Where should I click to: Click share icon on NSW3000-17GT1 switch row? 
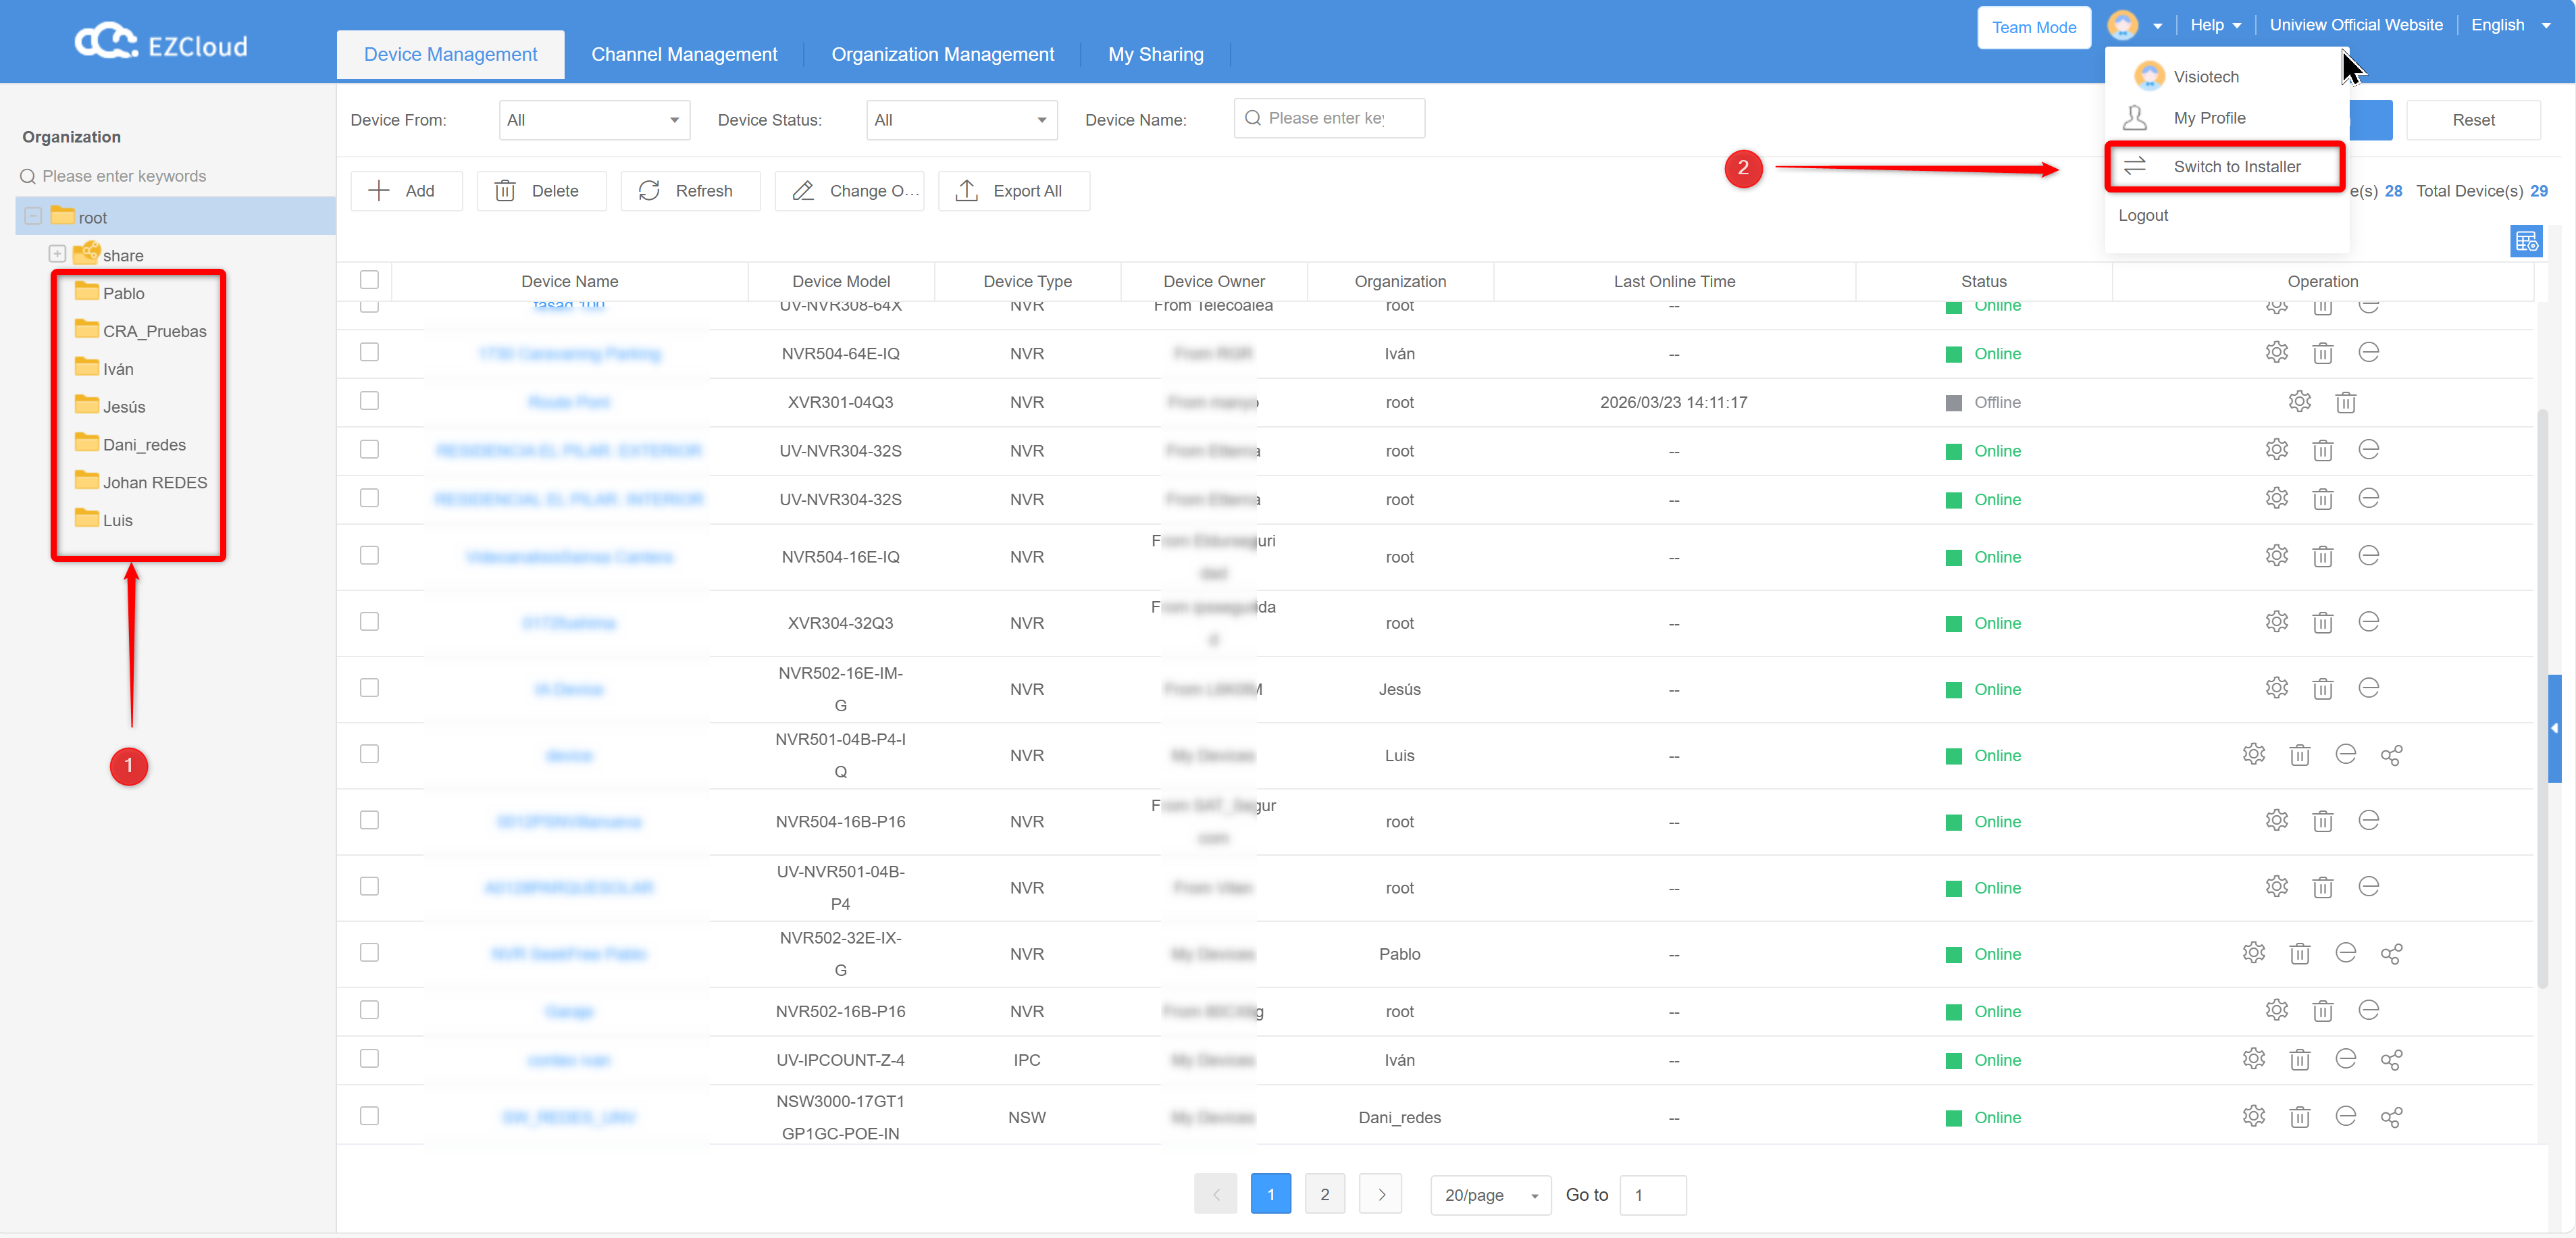pos(2391,1116)
